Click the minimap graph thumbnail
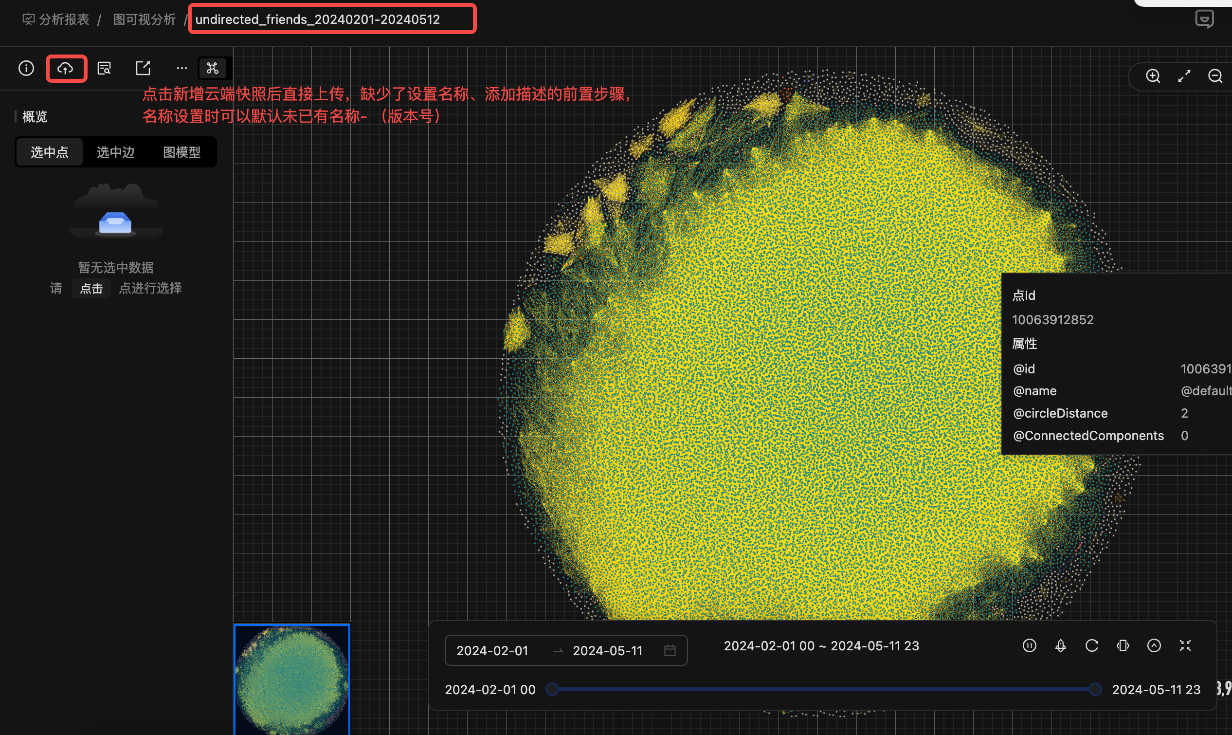Viewport: 1232px width, 735px height. pyautogui.click(x=292, y=679)
